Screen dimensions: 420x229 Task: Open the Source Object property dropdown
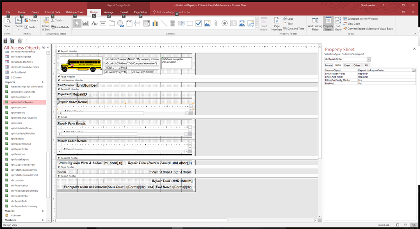tap(413, 71)
